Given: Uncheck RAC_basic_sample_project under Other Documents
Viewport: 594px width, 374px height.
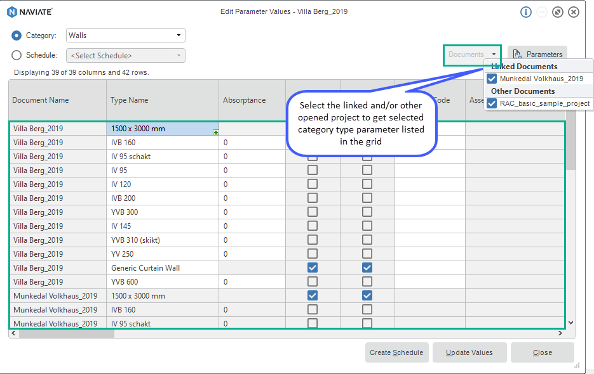Looking at the screenshot, I should pyautogui.click(x=491, y=102).
